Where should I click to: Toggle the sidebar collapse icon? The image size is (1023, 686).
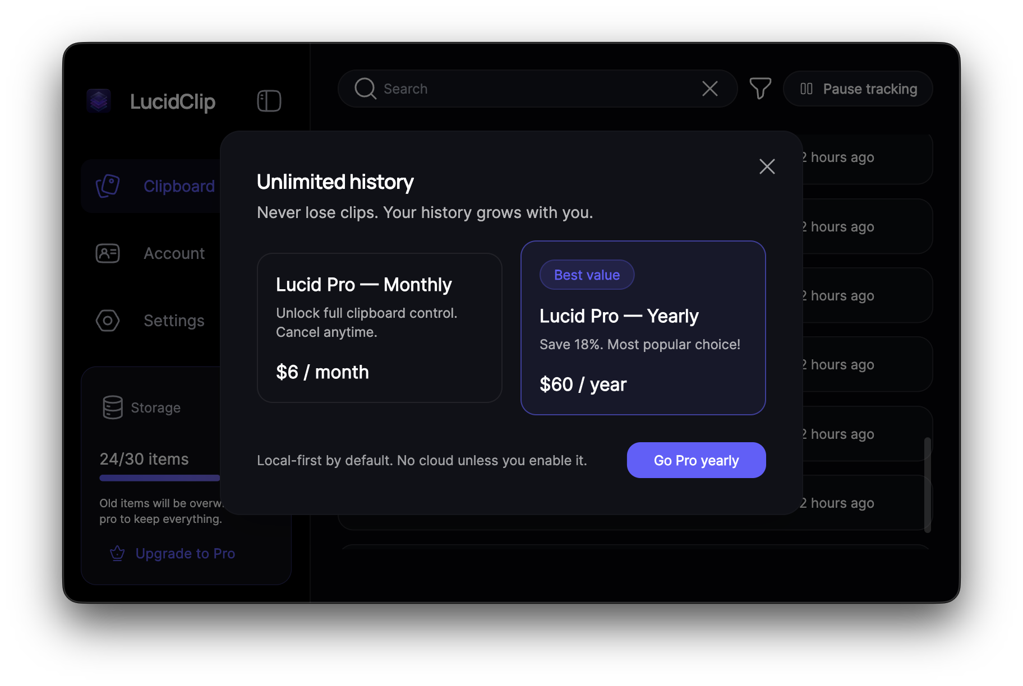(x=268, y=101)
